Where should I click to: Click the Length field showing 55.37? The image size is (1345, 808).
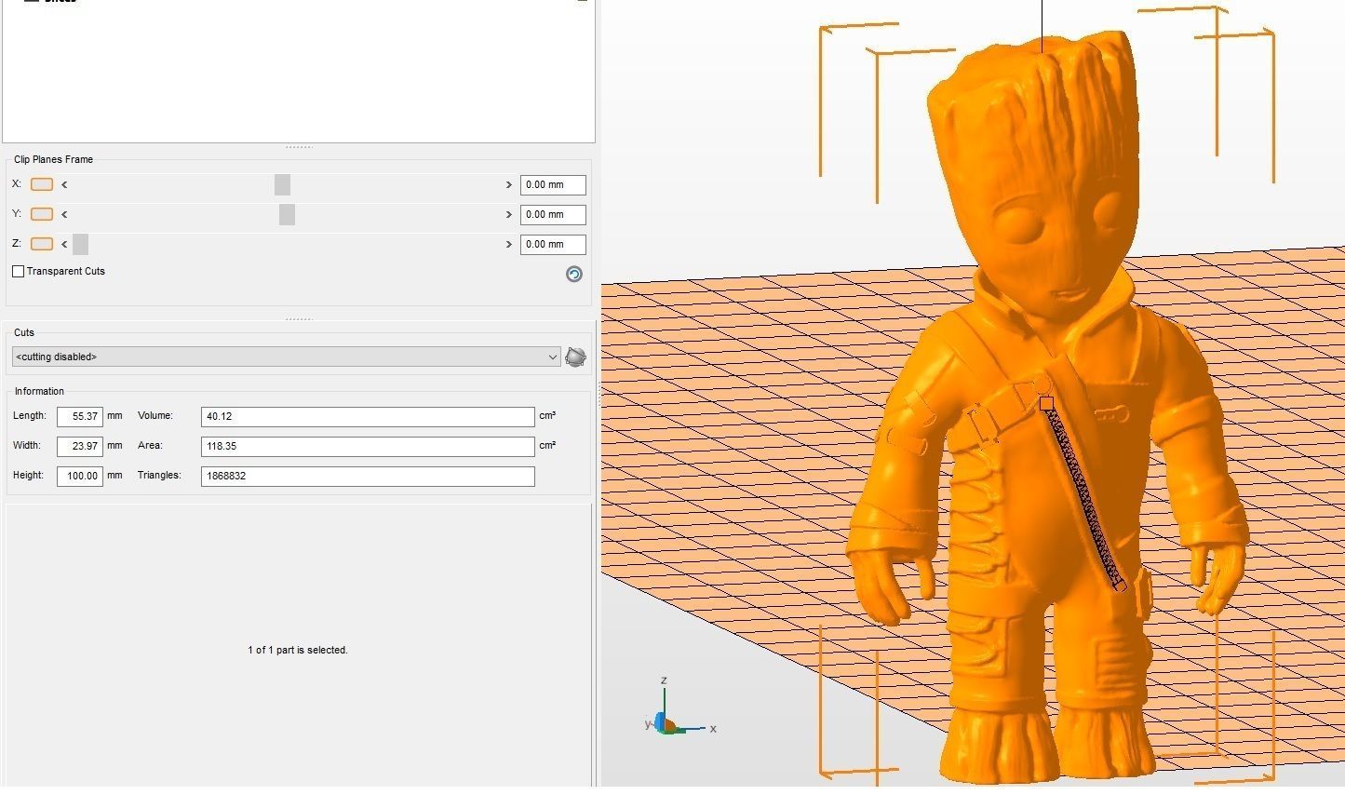(80, 416)
